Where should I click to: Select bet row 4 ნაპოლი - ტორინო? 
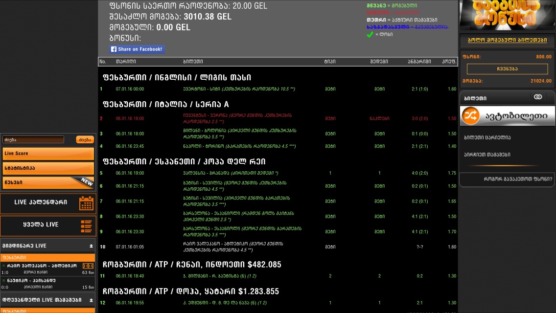(x=278, y=146)
